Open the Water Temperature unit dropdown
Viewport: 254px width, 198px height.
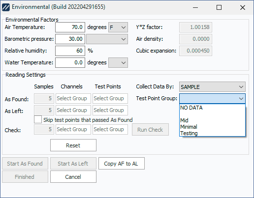coord(118,62)
